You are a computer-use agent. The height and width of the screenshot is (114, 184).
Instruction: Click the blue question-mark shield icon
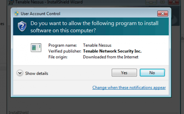pyautogui.click(x=22, y=27)
